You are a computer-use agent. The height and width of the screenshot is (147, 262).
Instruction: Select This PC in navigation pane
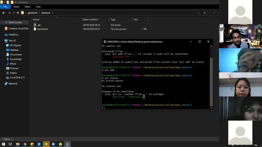[12, 41]
